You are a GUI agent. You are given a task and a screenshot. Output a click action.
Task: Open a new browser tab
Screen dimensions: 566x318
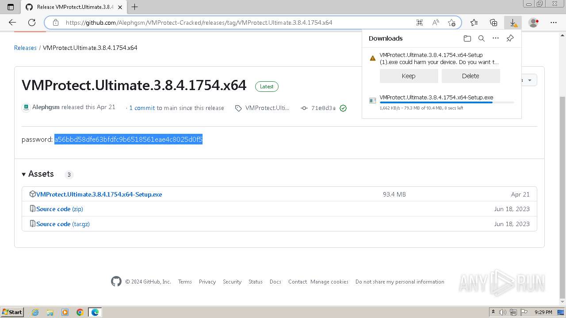pyautogui.click(x=135, y=7)
